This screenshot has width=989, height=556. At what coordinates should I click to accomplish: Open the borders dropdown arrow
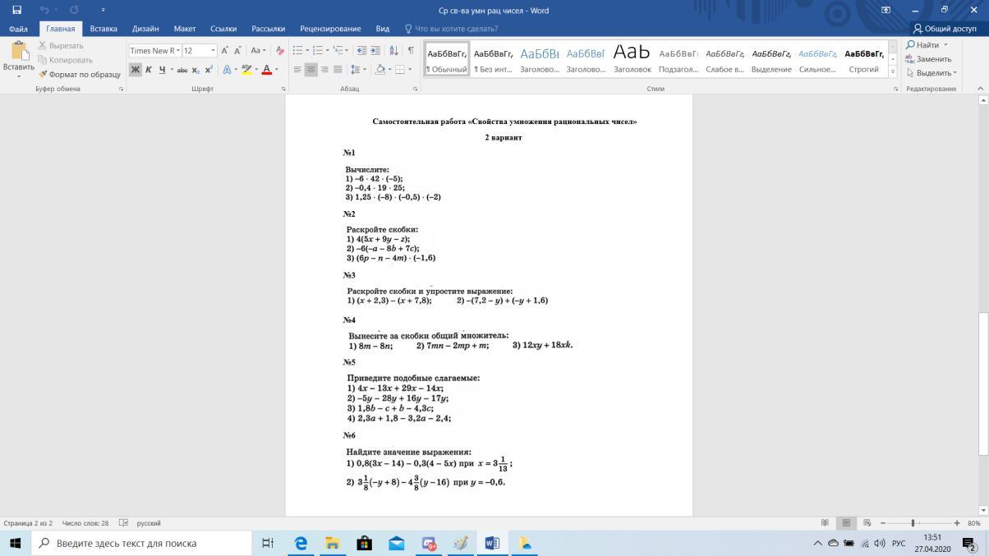click(410, 70)
